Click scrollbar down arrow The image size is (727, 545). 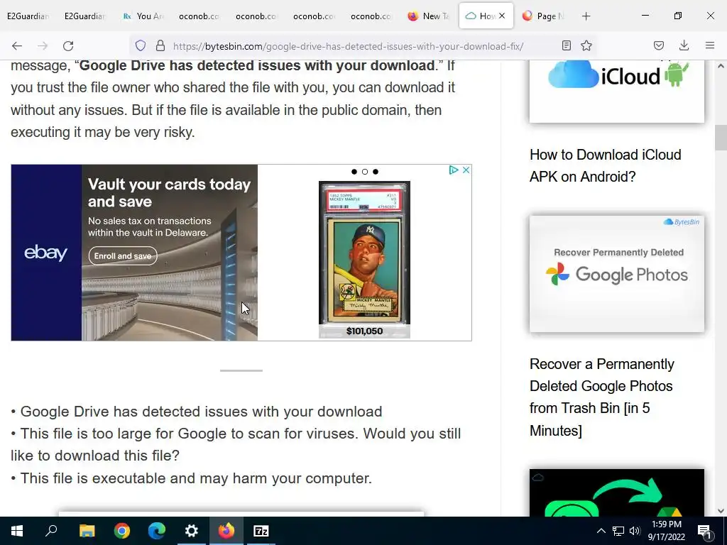click(721, 511)
